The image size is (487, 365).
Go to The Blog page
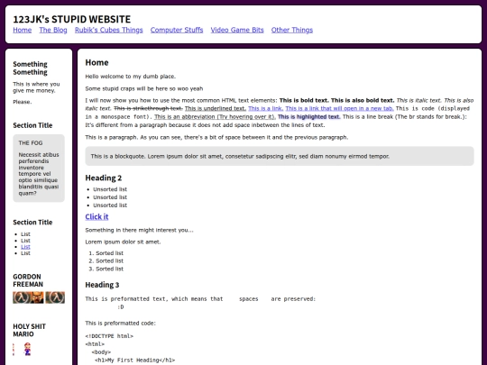(x=53, y=30)
